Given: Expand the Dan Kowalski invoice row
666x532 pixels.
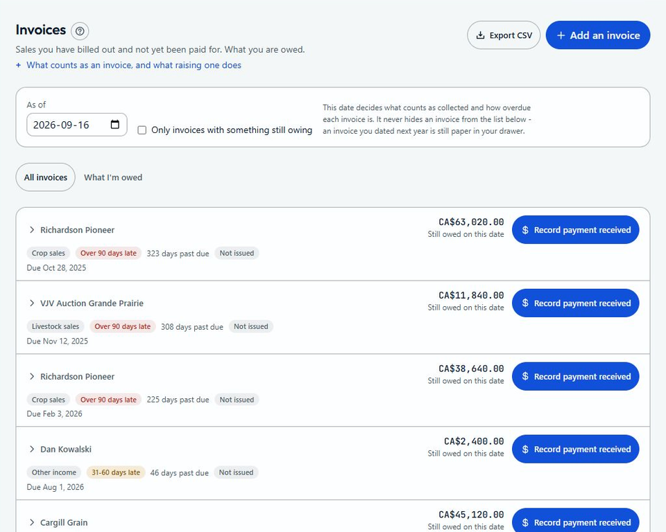Looking at the screenshot, I should [32, 450].
